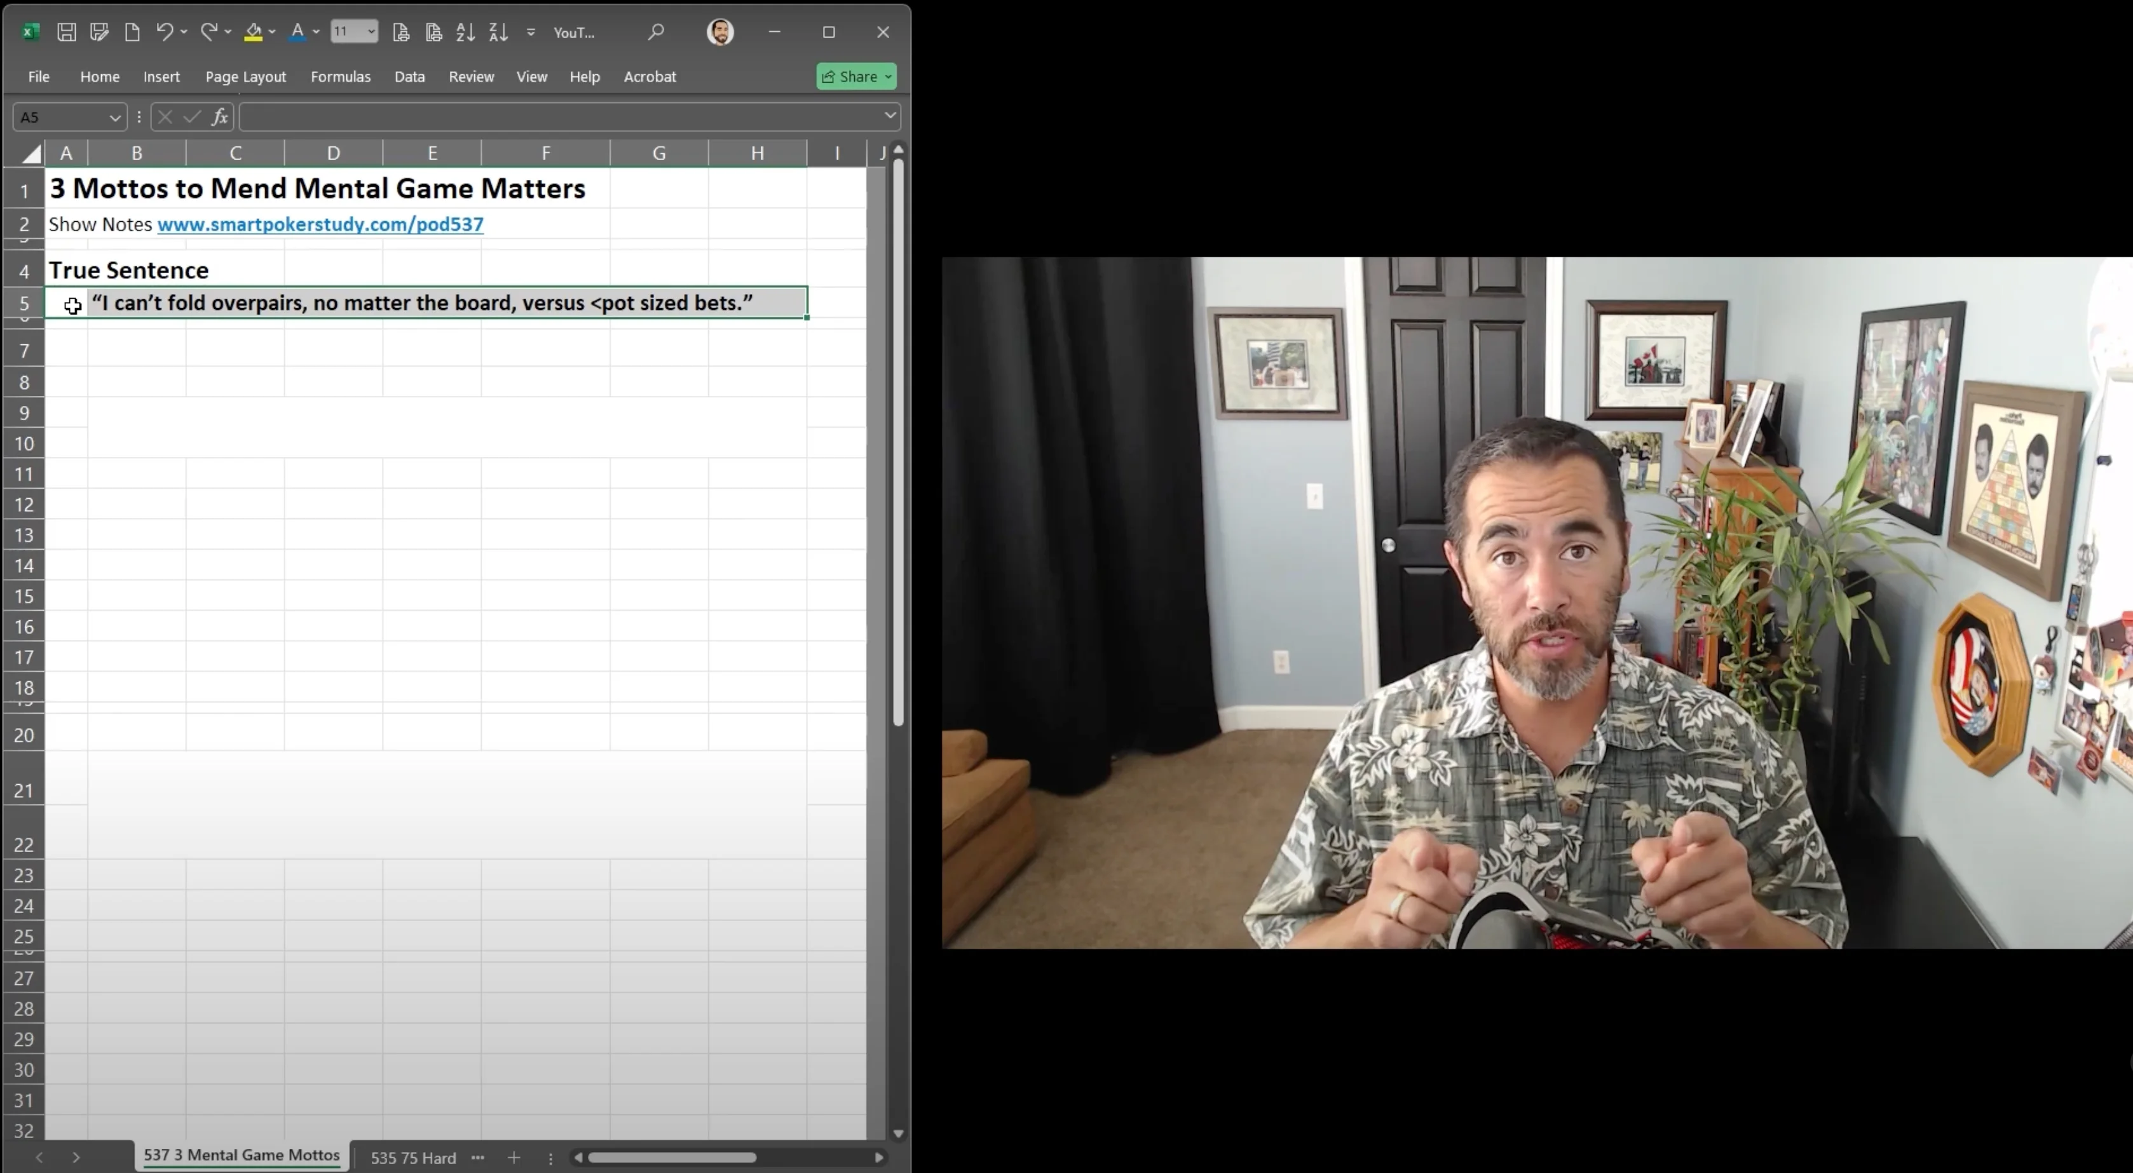Open smartpokerstudy.com/pod537 link
Viewport: 2133px width, 1173px height.
pyautogui.click(x=320, y=224)
